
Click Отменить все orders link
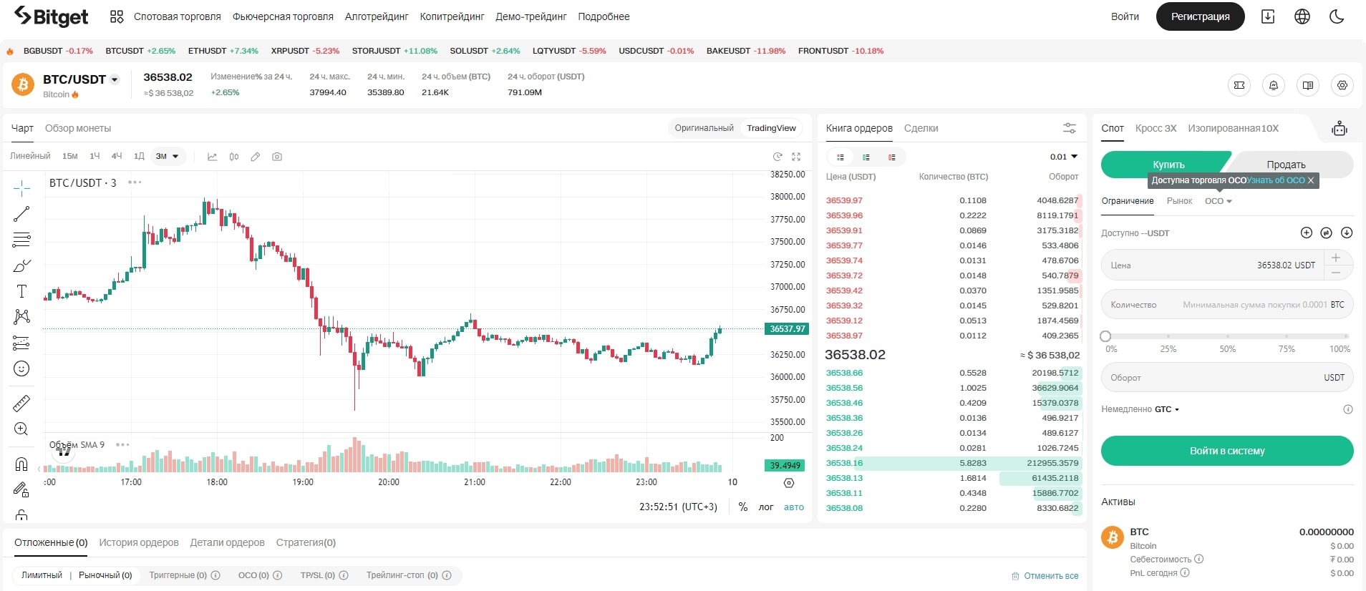point(1045,576)
